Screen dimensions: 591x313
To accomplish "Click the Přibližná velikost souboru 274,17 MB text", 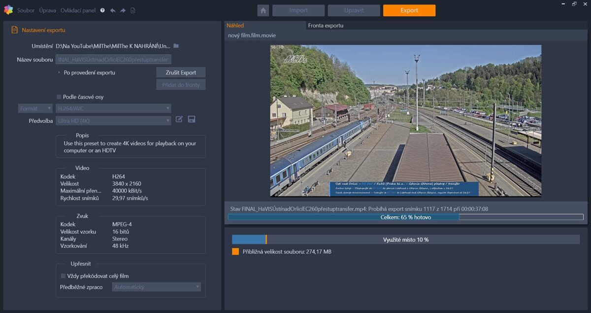I will point(287,252).
